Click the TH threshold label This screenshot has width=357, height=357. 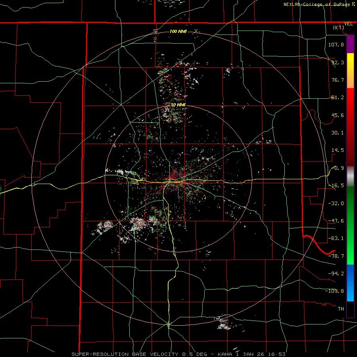341,309
